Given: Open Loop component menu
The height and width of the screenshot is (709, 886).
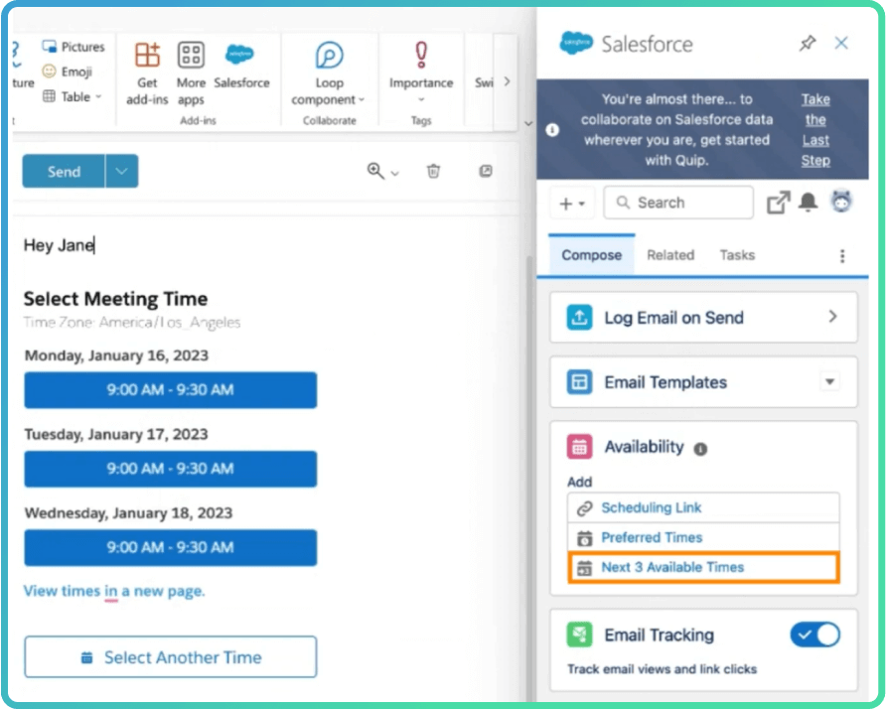Looking at the screenshot, I should pyautogui.click(x=329, y=73).
